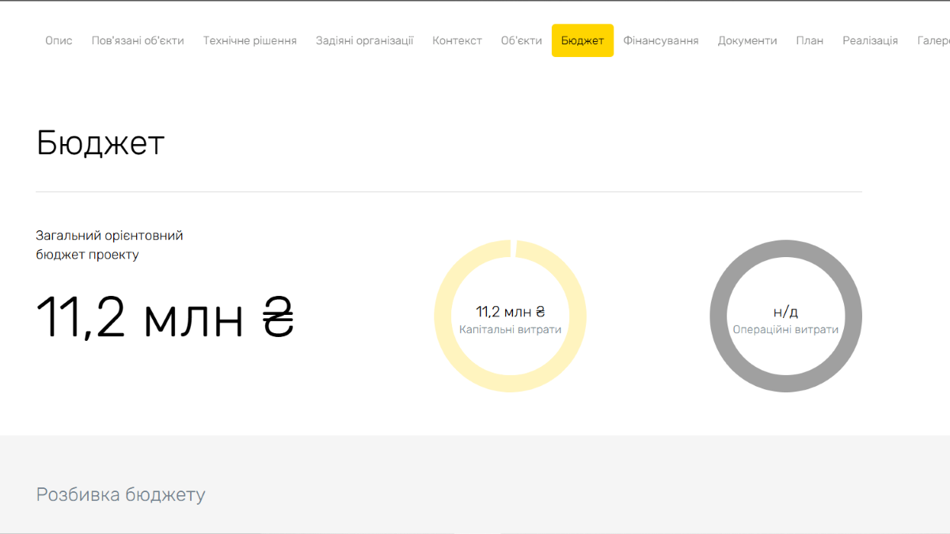Click the Розбивка бюджету section heading
950x534 pixels.
pyautogui.click(x=120, y=495)
